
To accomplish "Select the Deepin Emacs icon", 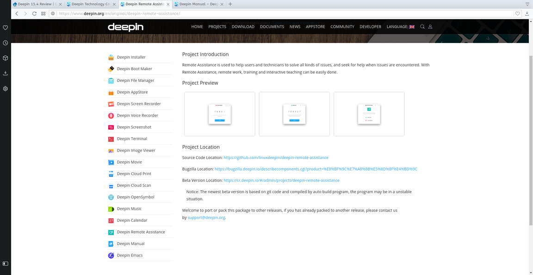I will pos(111,255).
